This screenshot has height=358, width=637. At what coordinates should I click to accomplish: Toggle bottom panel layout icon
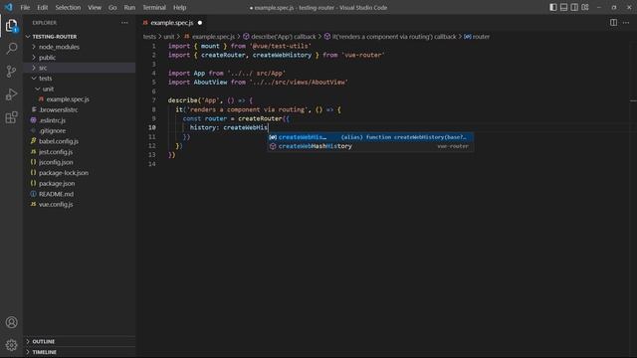pos(564,7)
